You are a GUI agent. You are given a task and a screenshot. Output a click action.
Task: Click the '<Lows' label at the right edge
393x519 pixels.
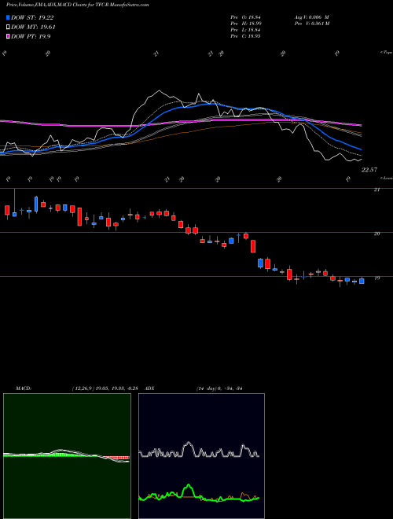coord(386,178)
